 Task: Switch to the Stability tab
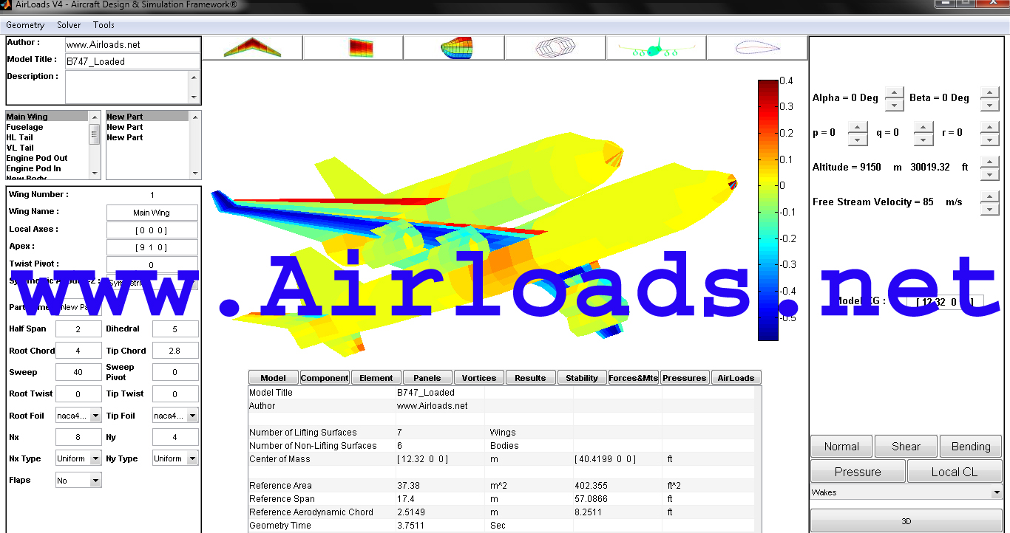[x=581, y=378]
